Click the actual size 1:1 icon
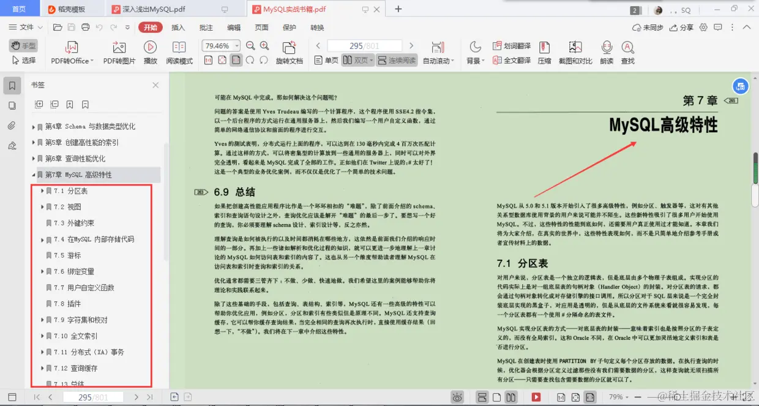 [x=208, y=60]
